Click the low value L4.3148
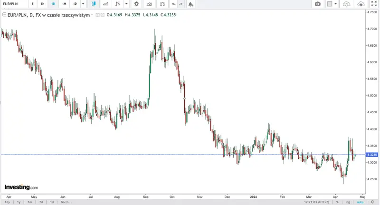The image size is (380, 205). (x=150, y=15)
